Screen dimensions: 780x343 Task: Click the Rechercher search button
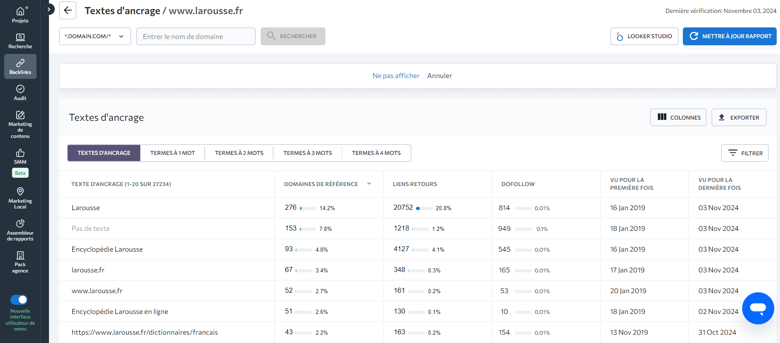click(293, 36)
